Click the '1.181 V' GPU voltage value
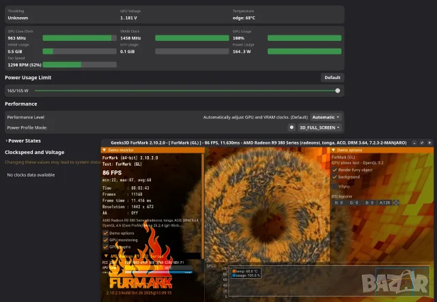The width and height of the screenshot is (437, 302). coord(128,18)
